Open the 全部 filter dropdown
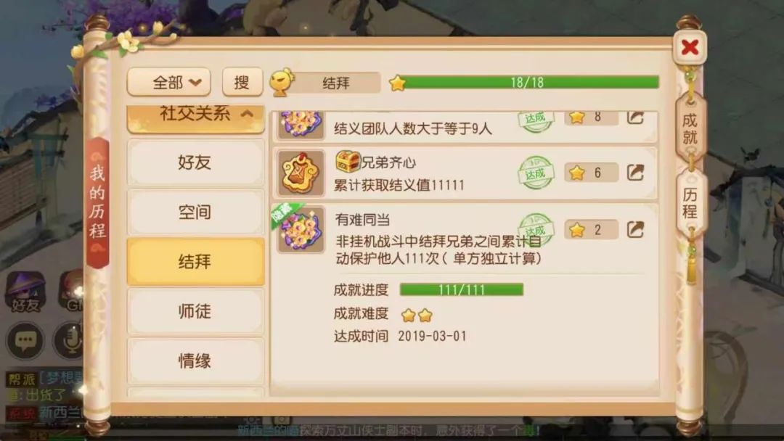This screenshot has height=441, width=784. click(169, 82)
